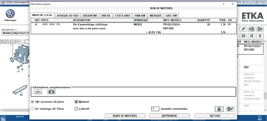Click RETOUR button
The height and width of the screenshot is (121, 267).
click(215, 116)
